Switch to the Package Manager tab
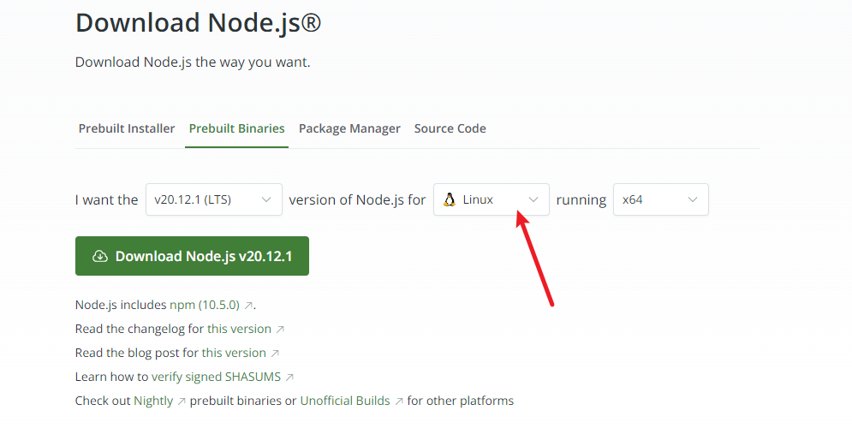 [x=349, y=128]
